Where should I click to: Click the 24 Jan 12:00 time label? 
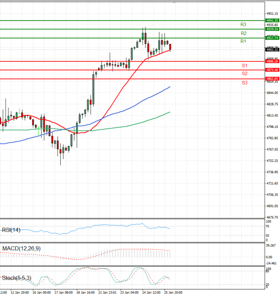tap(151, 292)
